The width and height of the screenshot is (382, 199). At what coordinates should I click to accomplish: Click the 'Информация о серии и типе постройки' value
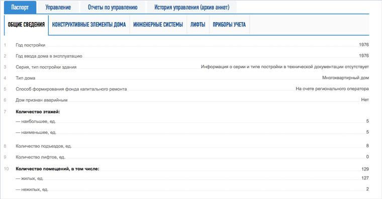(285, 67)
